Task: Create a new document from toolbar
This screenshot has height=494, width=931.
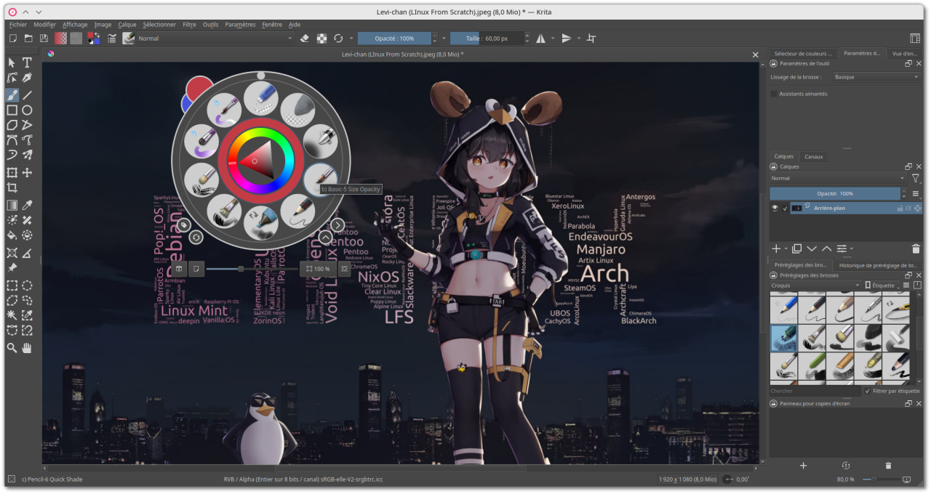Action: (x=12, y=39)
